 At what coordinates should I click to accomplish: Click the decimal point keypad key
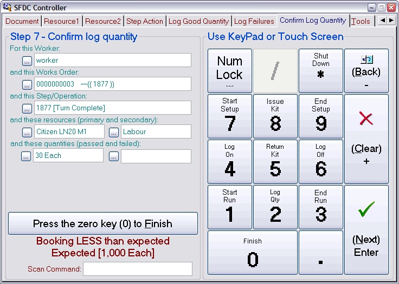[x=321, y=253]
